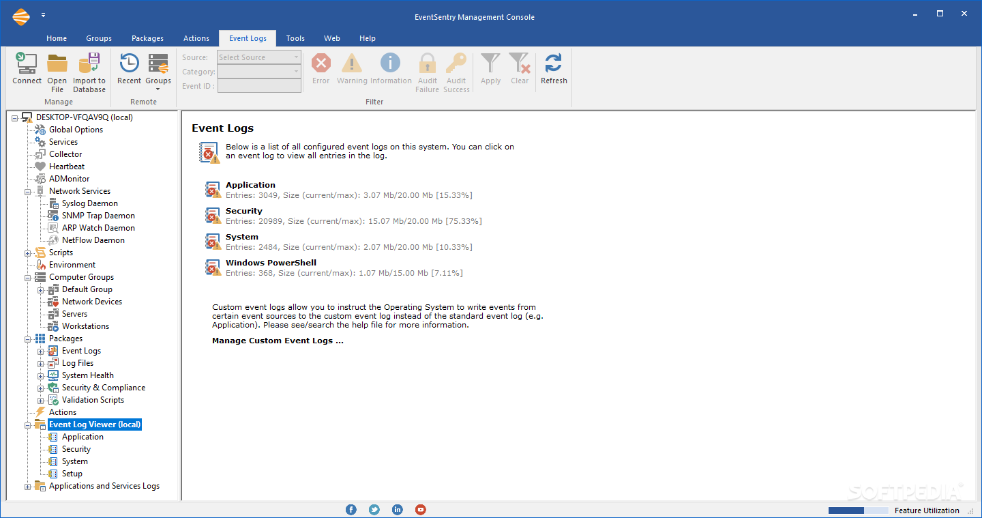This screenshot has width=982, height=518.
Task: Select ARP Watch Daemon tree item
Action: (98, 228)
